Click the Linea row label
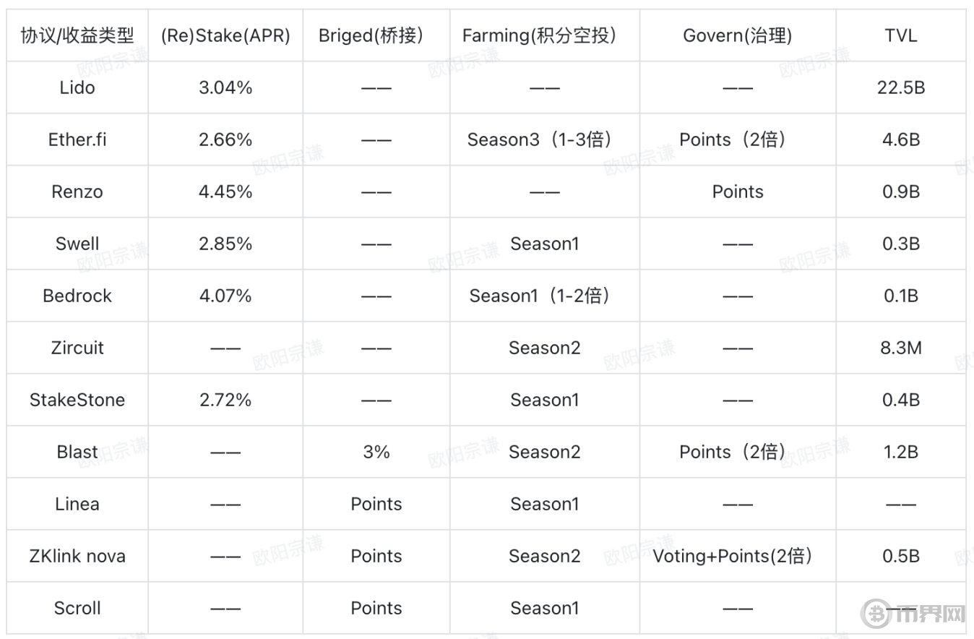The height and width of the screenshot is (639, 974). coord(77,504)
